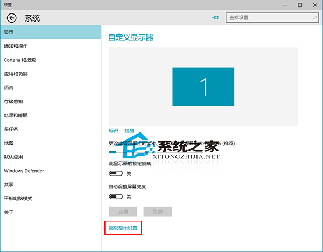Screen dimensions: 323x252
Task: Select 默认应用 in sidebar
Action: tap(51, 157)
